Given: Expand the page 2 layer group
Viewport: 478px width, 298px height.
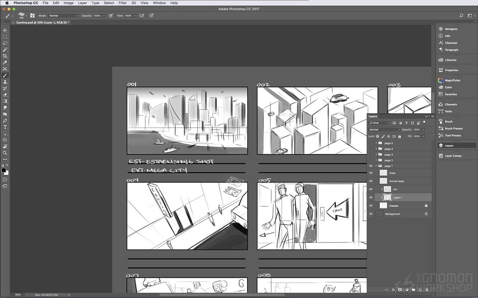Looking at the screenshot, I should pyautogui.click(x=377, y=160).
